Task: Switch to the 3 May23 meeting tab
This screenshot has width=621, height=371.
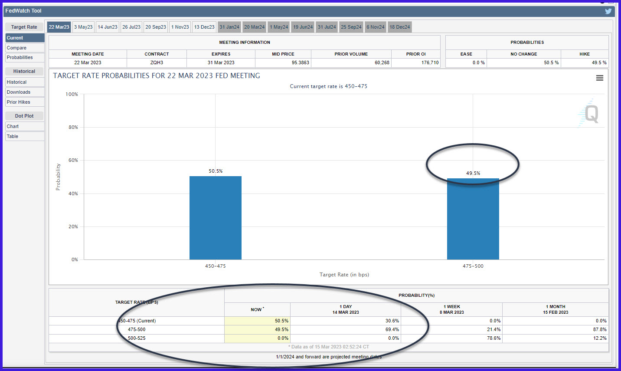Action: click(83, 27)
